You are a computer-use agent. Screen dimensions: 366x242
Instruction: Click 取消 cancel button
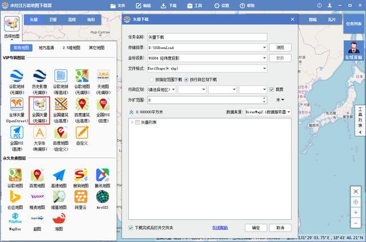(280, 228)
